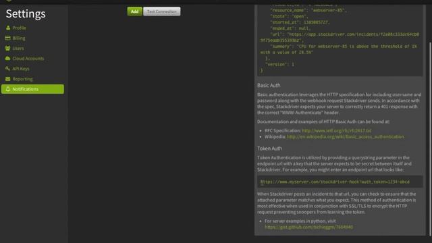Screen dimensions: 432x243
Task: Open the RFC Specification ietf.org link
Action: click(336, 130)
